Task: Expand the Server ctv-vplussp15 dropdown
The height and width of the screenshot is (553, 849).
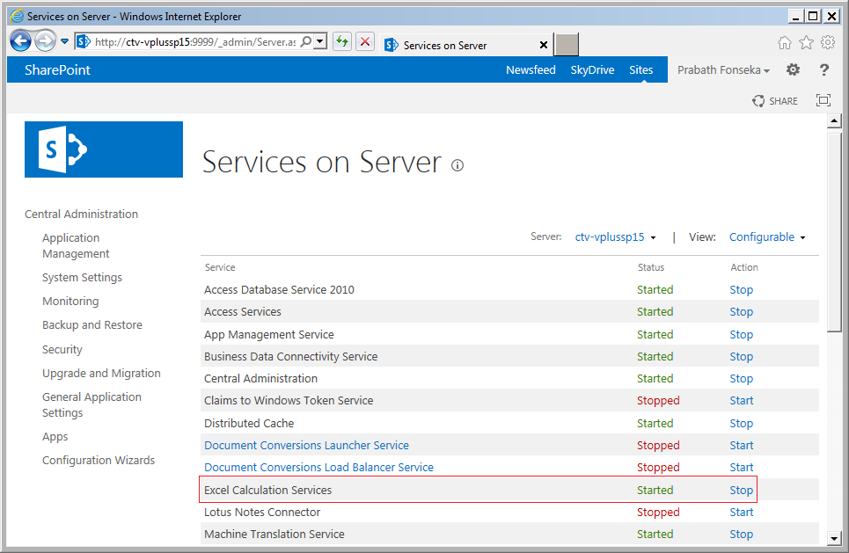Action: [615, 237]
